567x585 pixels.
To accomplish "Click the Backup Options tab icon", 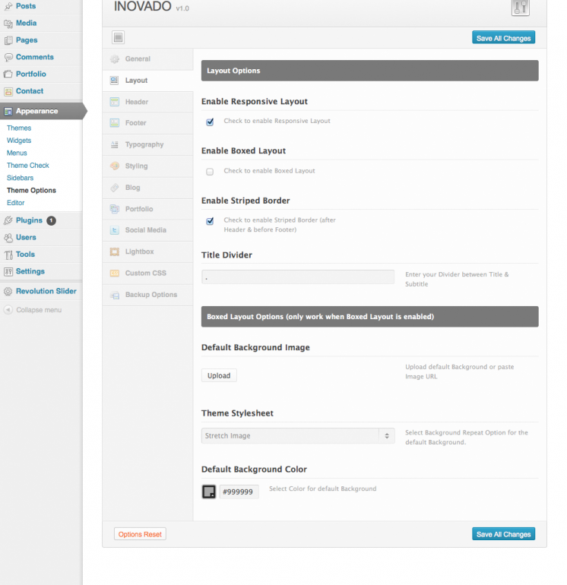I will coord(115,295).
